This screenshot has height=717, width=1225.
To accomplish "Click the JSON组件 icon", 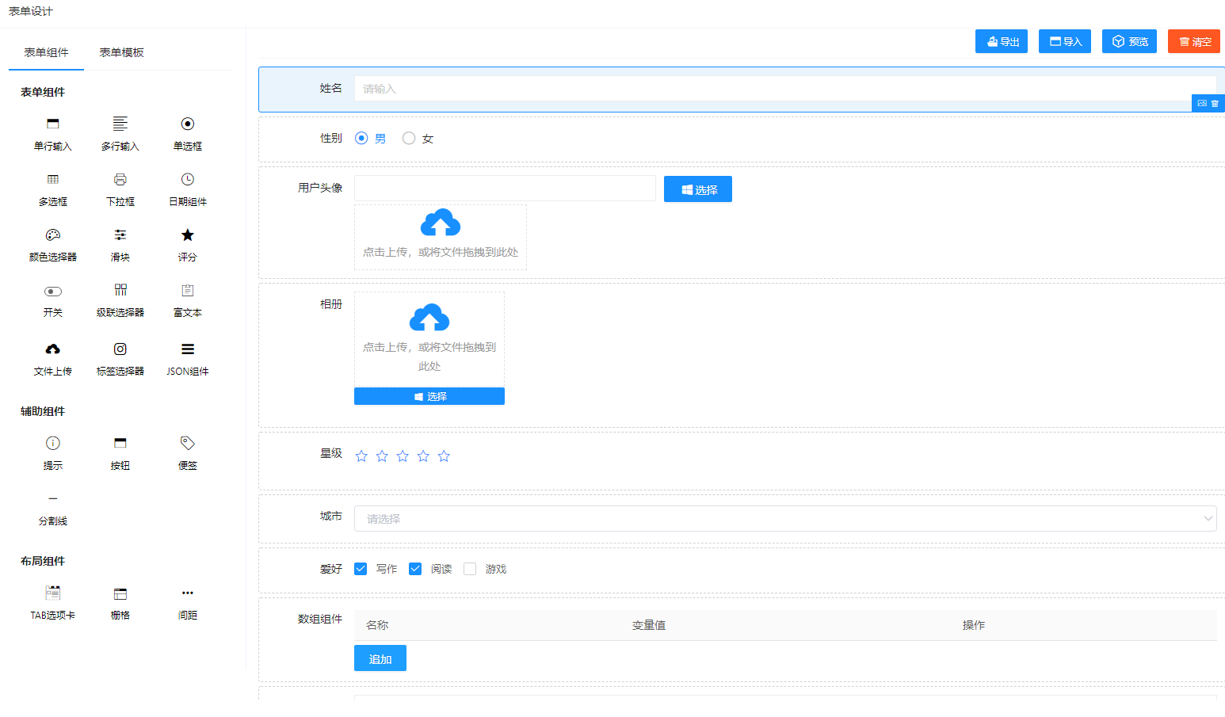I will [188, 349].
